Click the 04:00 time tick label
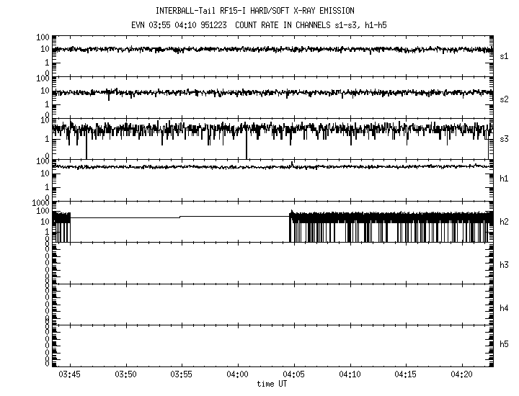519x396 pixels. coord(237,375)
